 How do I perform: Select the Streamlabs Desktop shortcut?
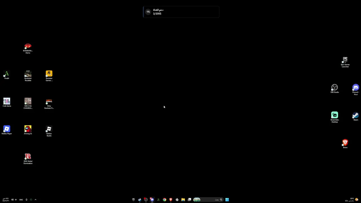click(334, 118)
